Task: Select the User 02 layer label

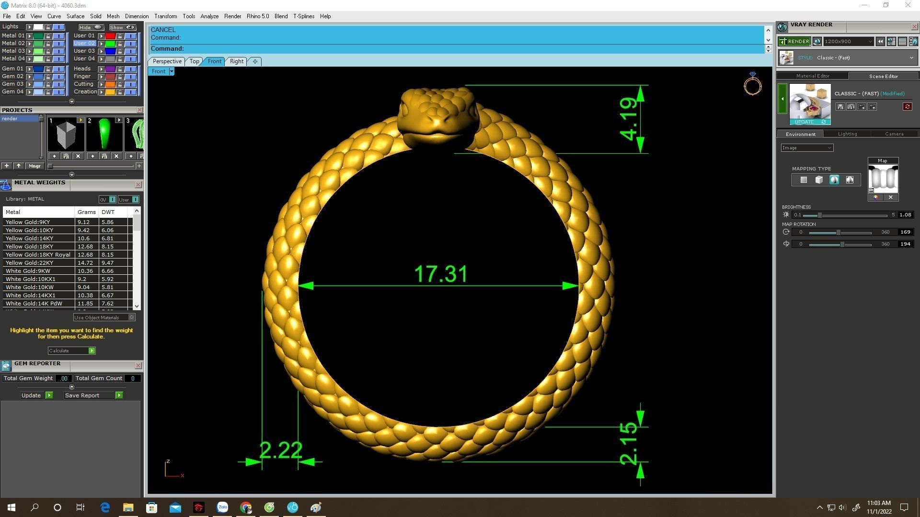Action: coord(84,43)
